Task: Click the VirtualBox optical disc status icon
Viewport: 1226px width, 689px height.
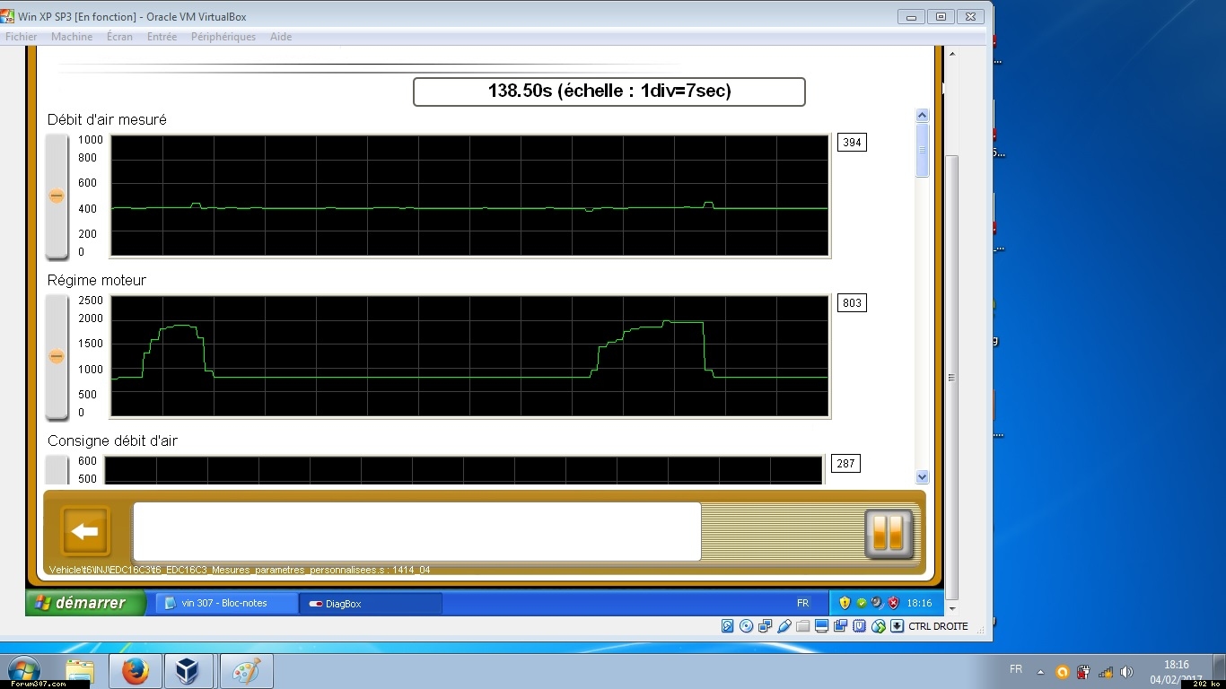Action: coord(746,626)
